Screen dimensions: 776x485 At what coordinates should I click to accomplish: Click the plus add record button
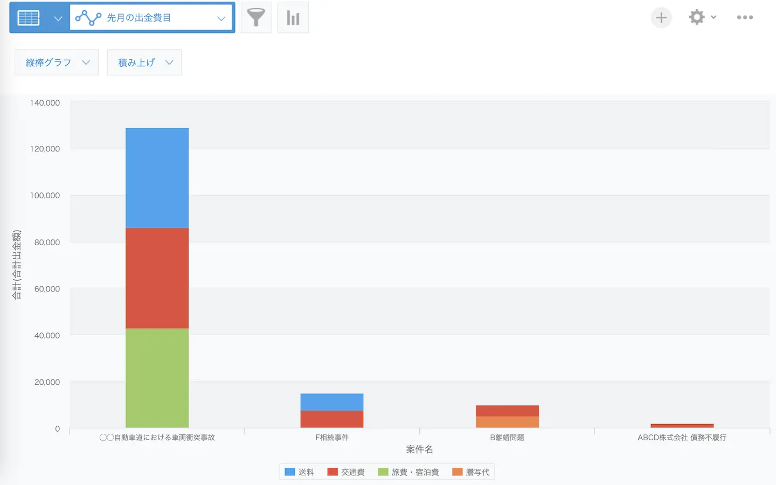click(661, 18)
